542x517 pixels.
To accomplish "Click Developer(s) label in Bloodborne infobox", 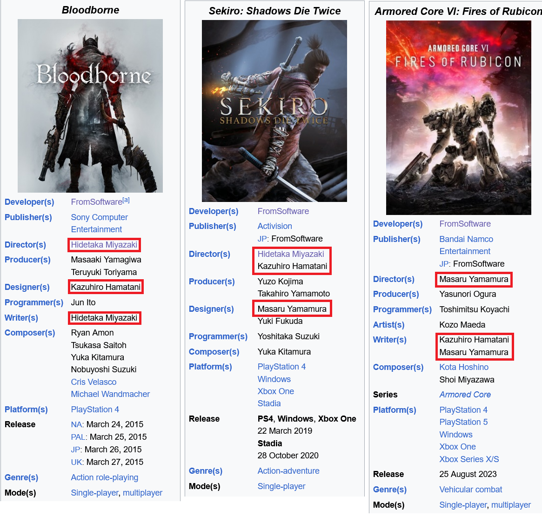I will click(29, 202).
